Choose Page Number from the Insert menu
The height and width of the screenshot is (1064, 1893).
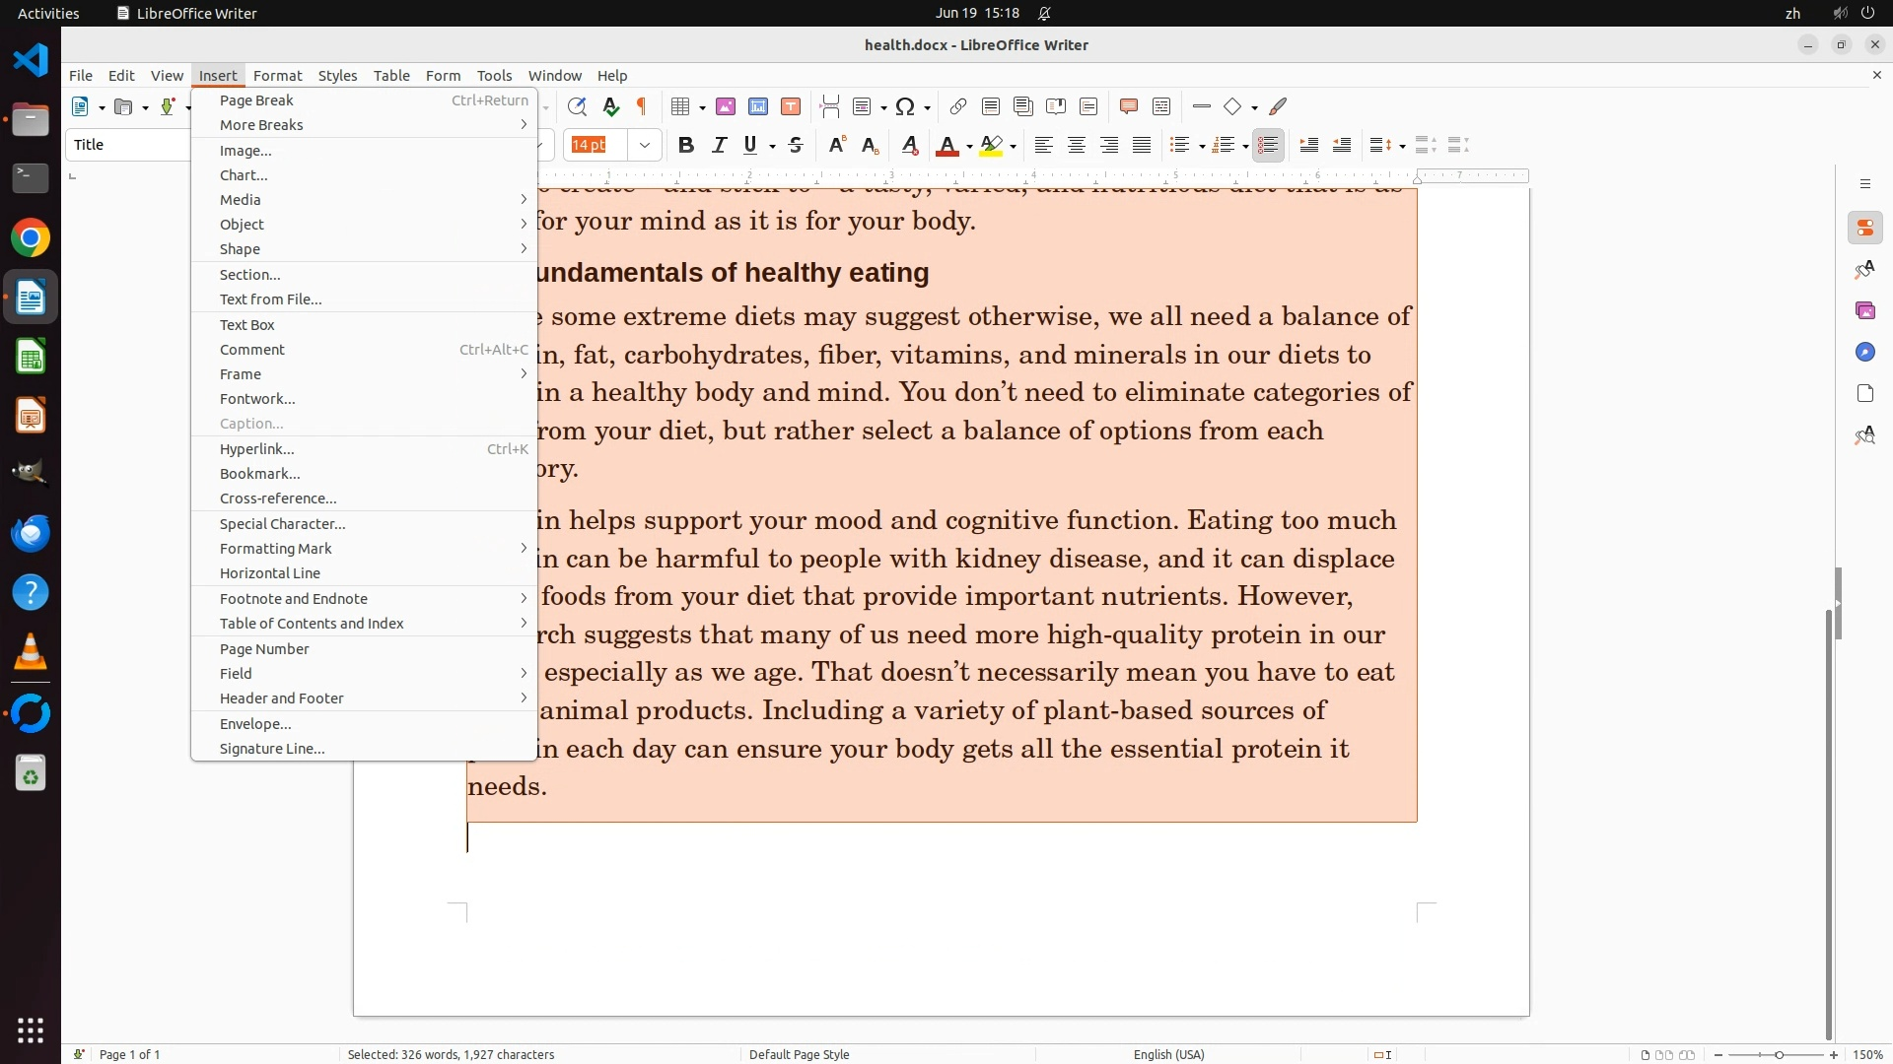click(264, 648)
